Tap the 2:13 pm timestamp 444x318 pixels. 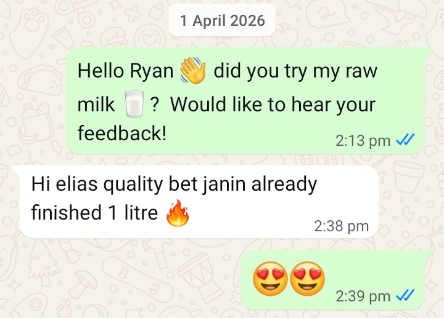pos(363,140)
